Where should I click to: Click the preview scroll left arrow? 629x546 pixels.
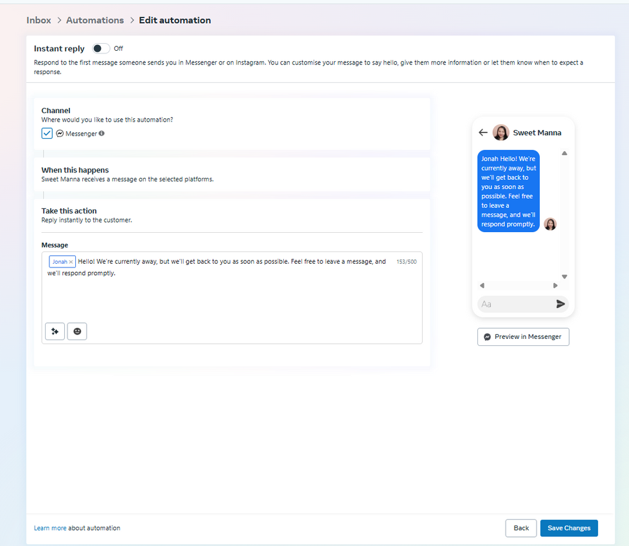[482, 286]
